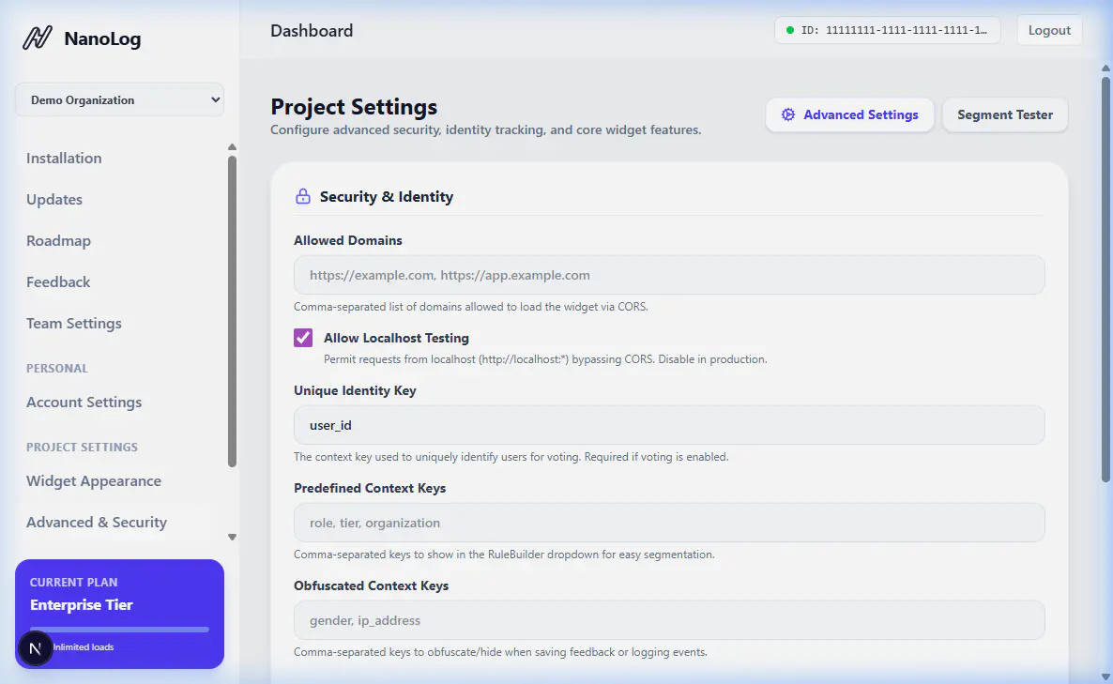The height and width of the screenshot is (684, 1113).
Task: Open the Demo Organization dropdown
Action: (119, 100)
